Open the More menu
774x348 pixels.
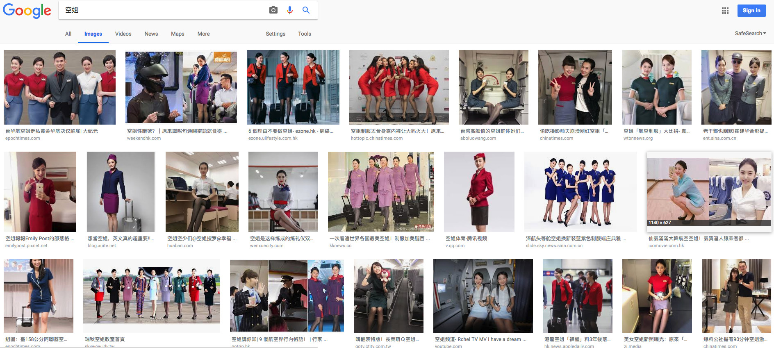(203, 34)
